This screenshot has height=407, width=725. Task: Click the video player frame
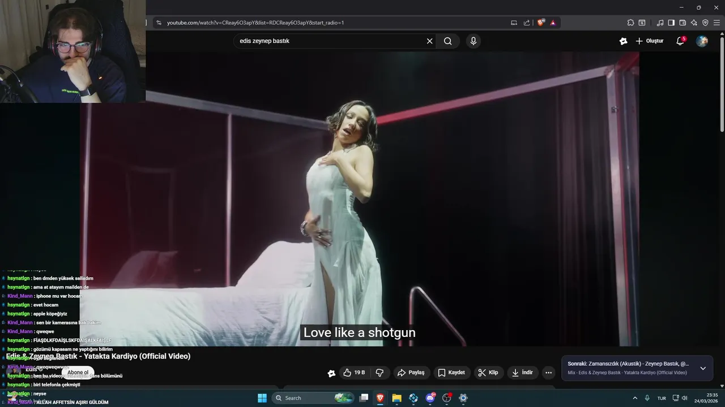pyautogui.click(x=359, y=199)
